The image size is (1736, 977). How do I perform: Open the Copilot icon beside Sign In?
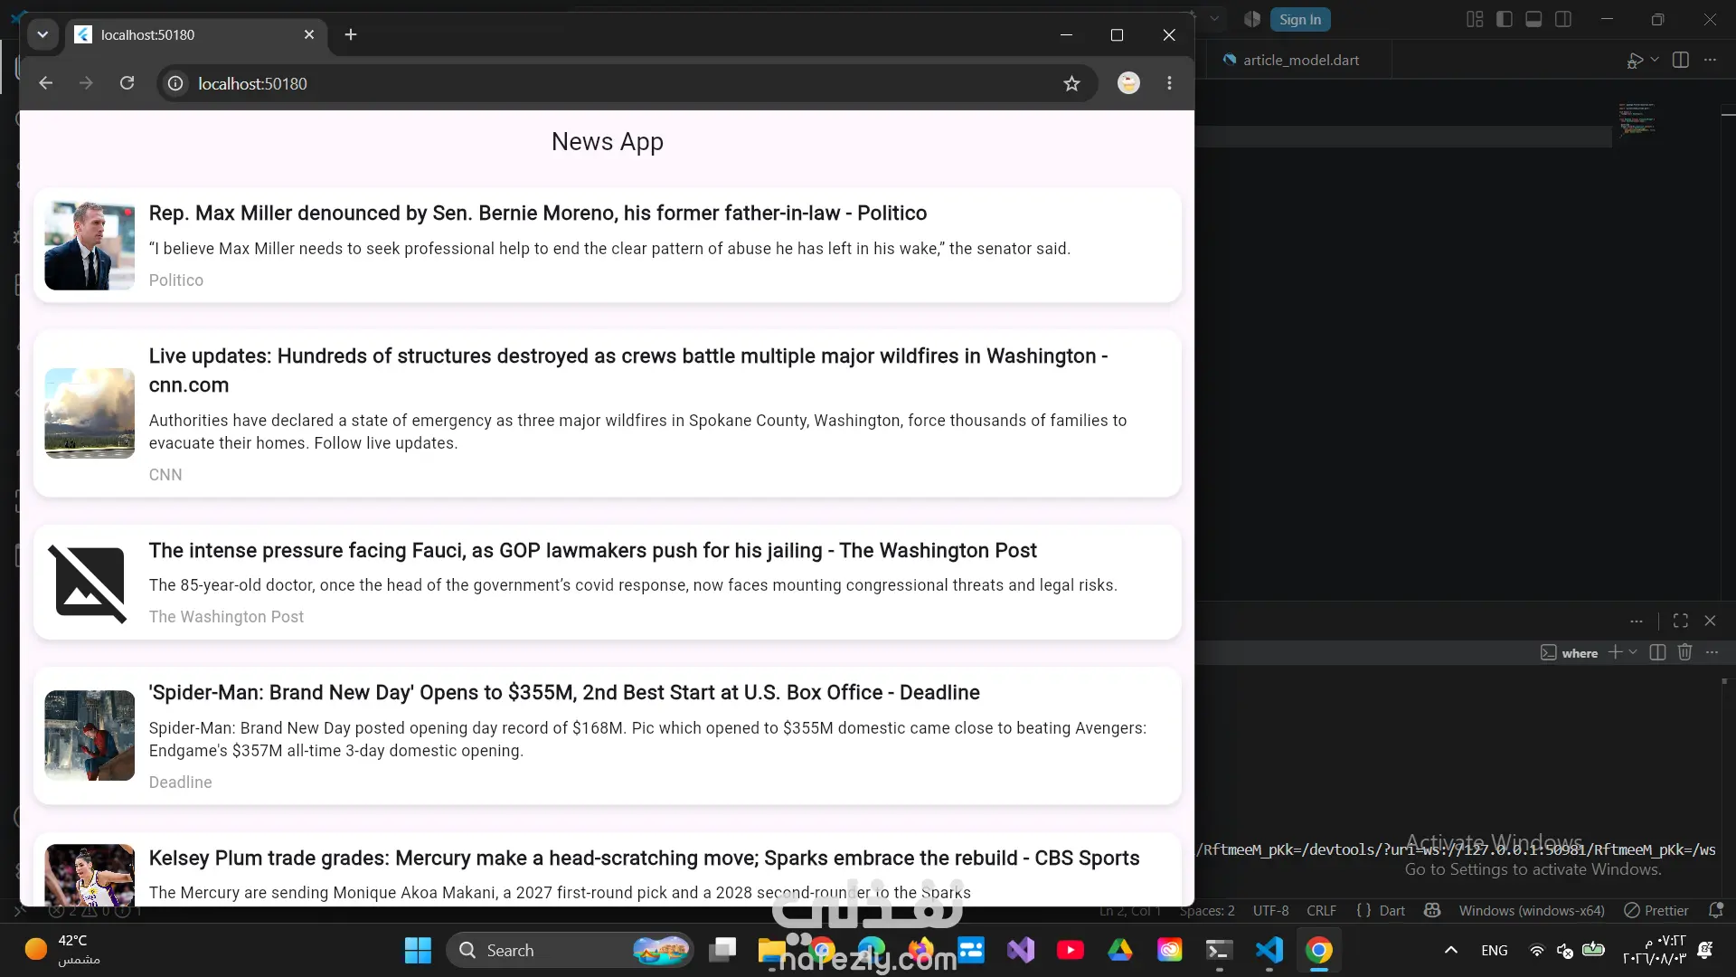1252,19
